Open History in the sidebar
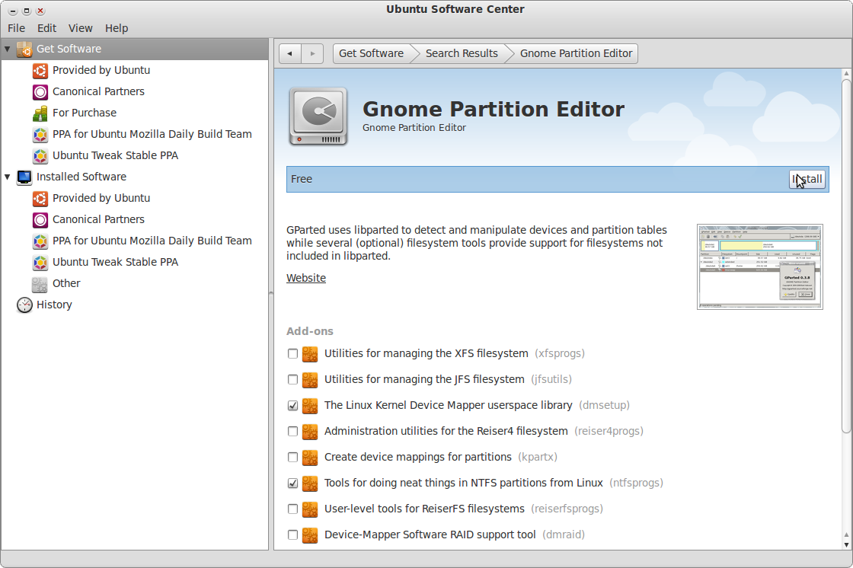Viewport: 853px width, 568px height. click(54, 305)
